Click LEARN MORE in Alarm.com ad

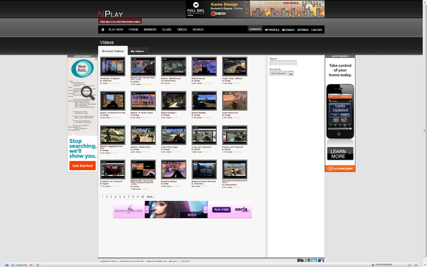coord(340,154)
